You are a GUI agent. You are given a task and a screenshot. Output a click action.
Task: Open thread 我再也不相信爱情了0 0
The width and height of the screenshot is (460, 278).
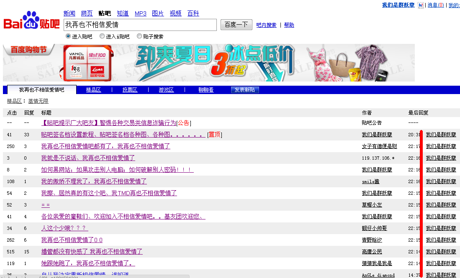[x=72, y=240]
